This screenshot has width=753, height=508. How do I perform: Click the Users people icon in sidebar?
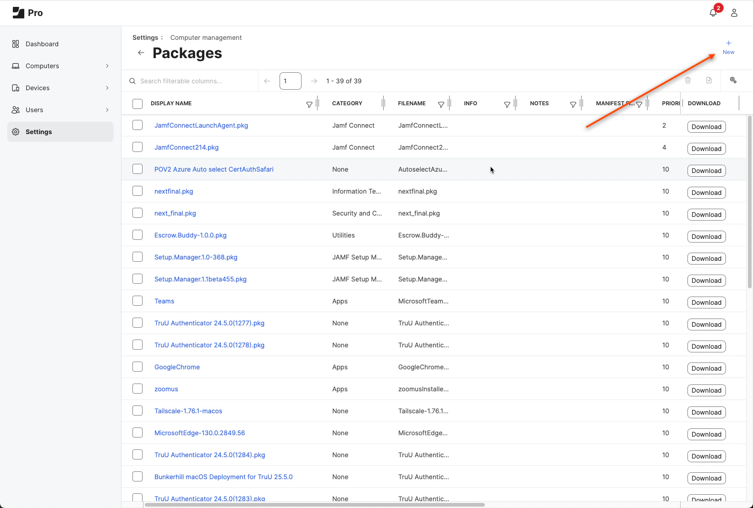click(16, 110)
